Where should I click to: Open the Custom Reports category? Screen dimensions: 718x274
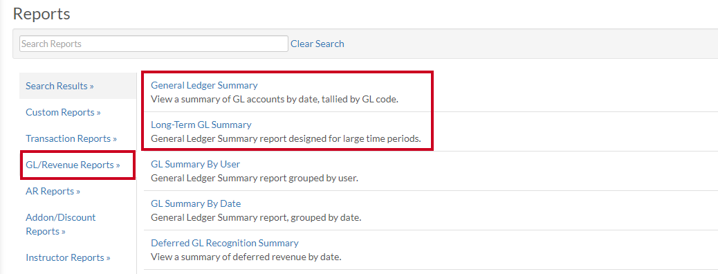tap(63, 112)
